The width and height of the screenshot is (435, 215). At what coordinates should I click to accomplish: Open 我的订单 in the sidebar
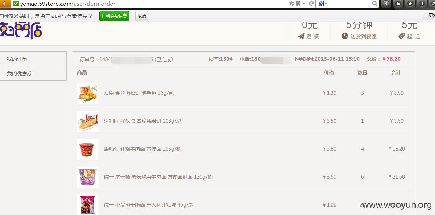17,59
